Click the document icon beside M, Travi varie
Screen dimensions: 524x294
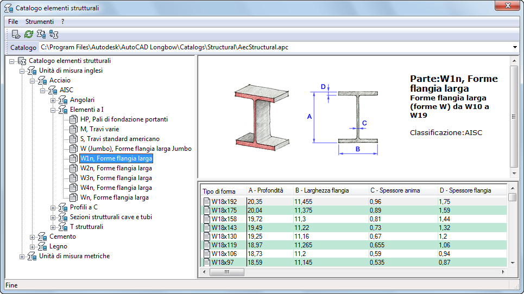point(73,129)
